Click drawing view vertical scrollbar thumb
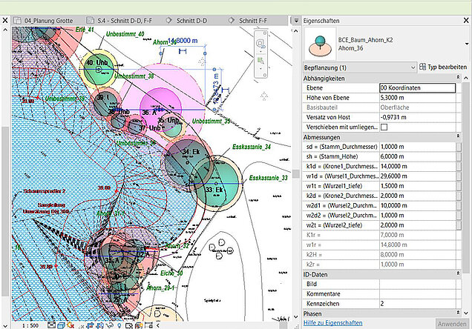The height and width of the screenshot is (329, 472). pyautogui.click(x=296, y=173)
